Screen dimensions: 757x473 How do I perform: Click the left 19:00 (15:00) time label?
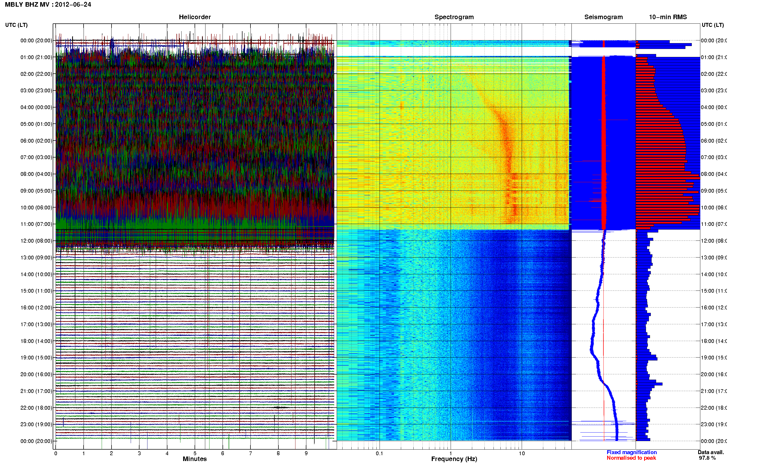click(36, 358)
